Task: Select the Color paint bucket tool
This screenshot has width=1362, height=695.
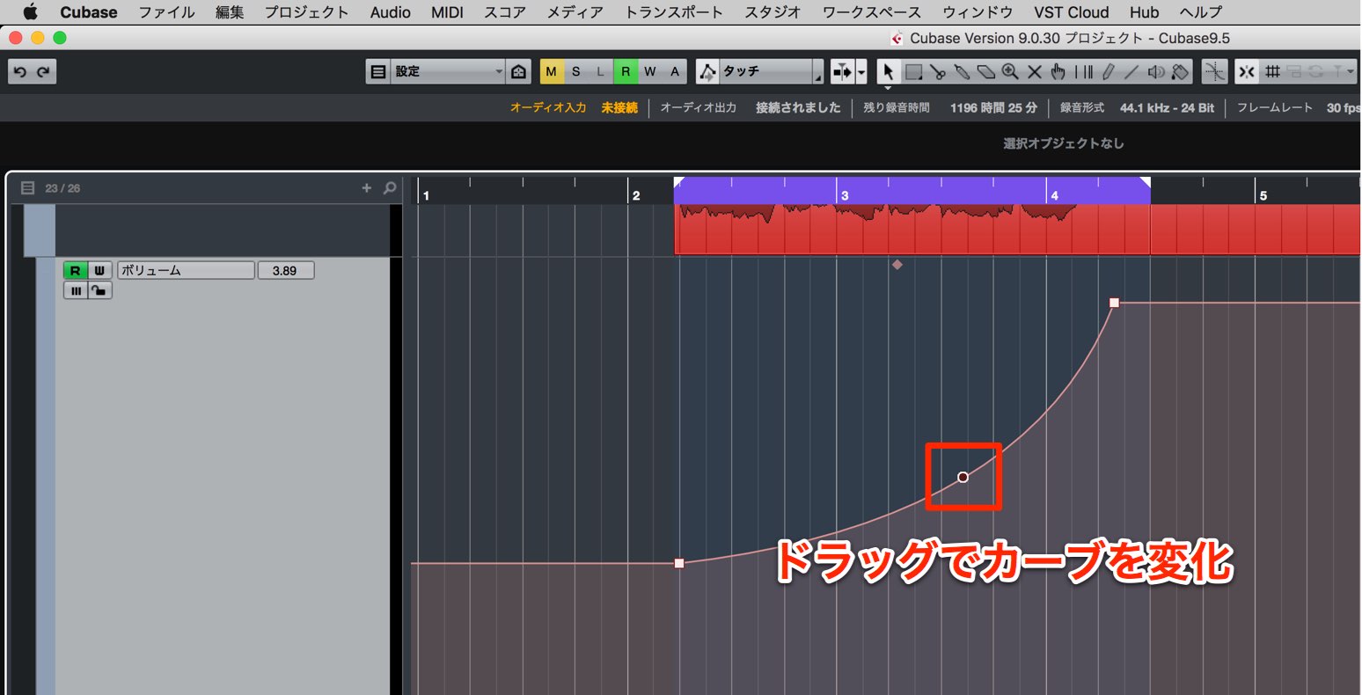Action: 1181,72
